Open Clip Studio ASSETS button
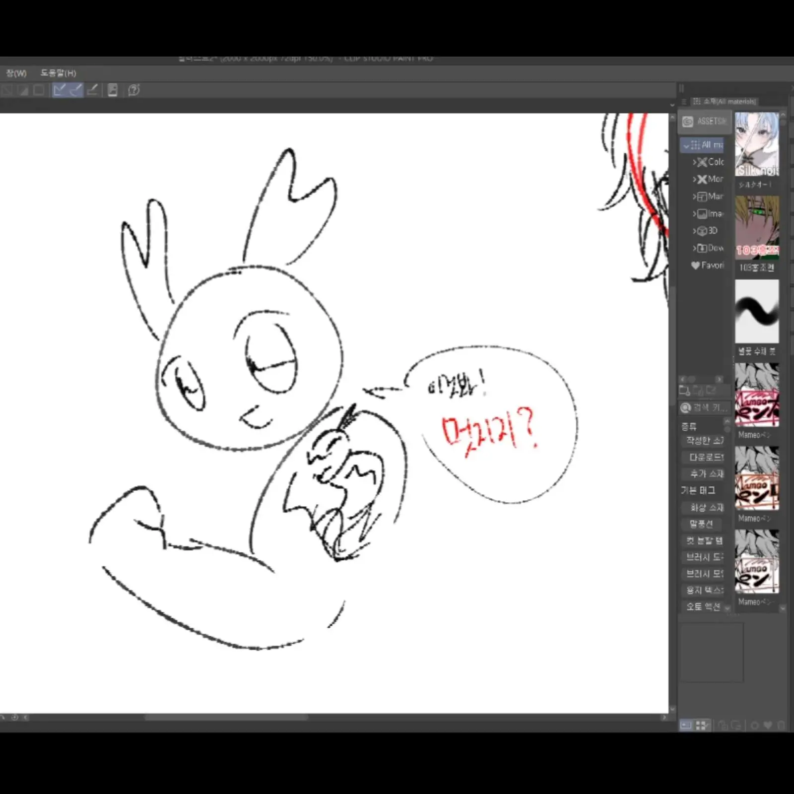Image resolution: width=794 pixels, height=794 pixels. (704, 121)
